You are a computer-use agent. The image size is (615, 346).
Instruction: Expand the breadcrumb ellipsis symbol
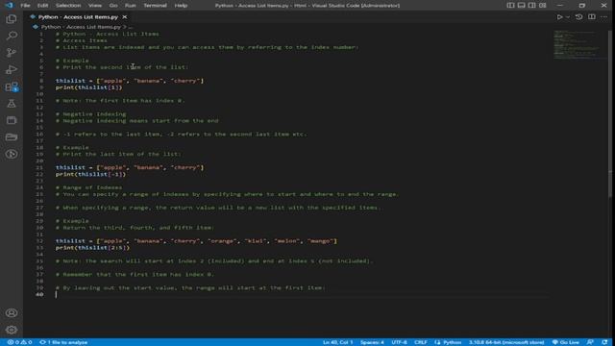click(131, 27)
